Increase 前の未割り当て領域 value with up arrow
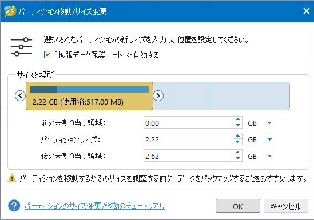 pyautogui.click(x=238, y=119)
